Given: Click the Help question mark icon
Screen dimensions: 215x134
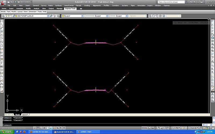Looking at the screenshot, I should (x=201, y=2).
